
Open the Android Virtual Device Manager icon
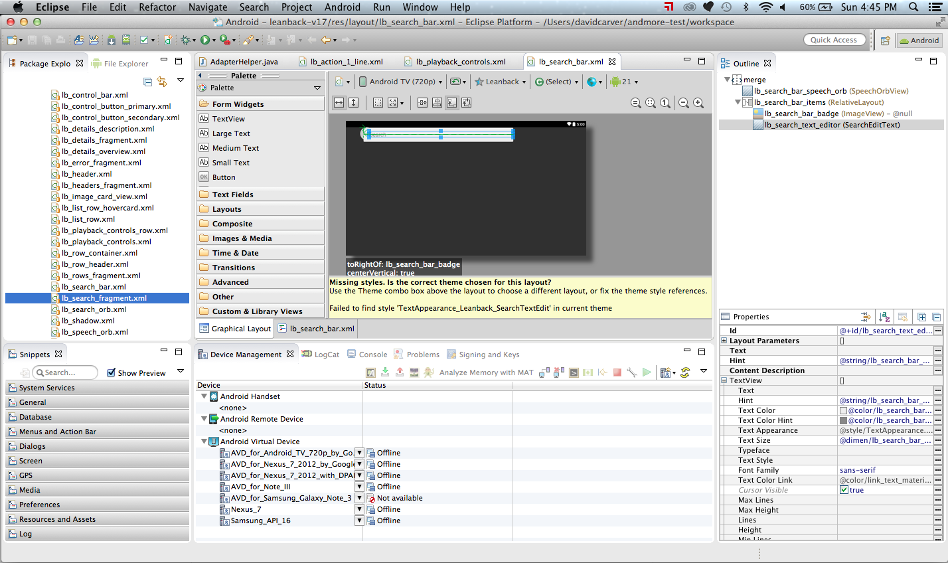[x=126, y=40]
